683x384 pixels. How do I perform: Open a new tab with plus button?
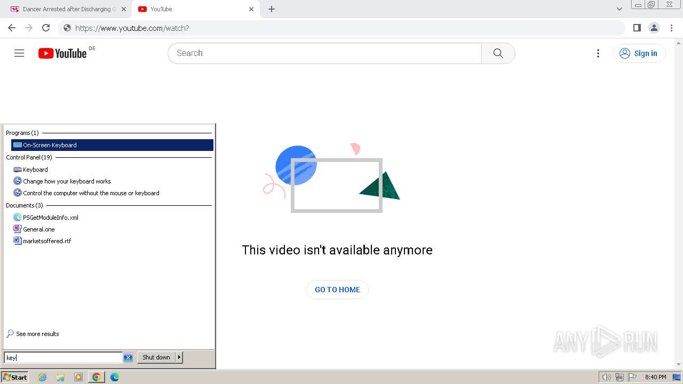[x=271, y=9]
